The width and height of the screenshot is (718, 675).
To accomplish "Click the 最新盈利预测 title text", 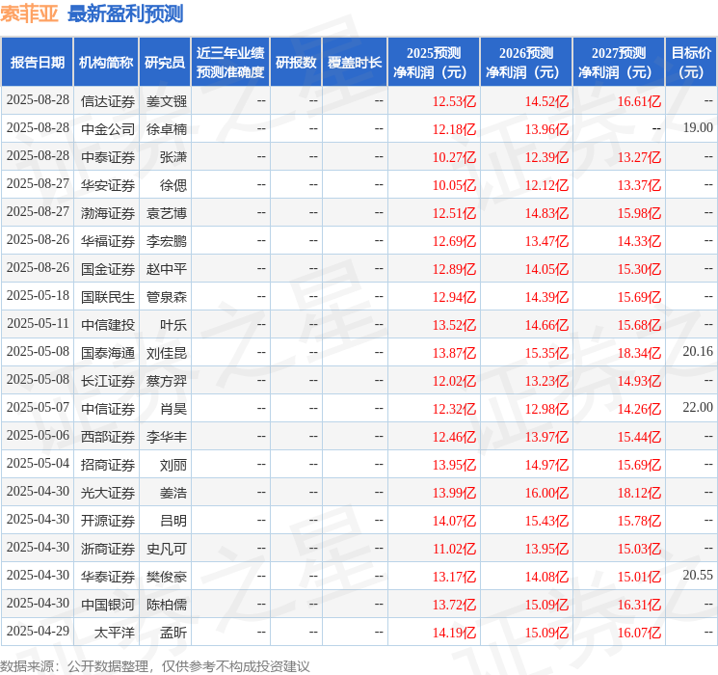I will pyautogui.click(x=125, y=13).
